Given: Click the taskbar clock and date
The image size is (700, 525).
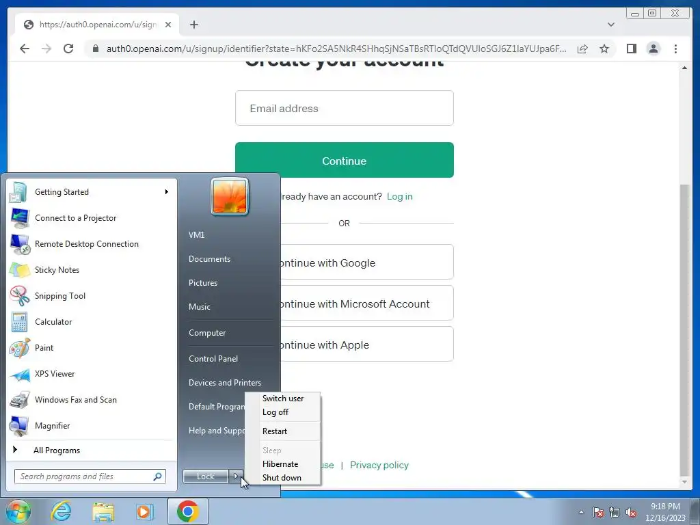Looking at the screenshot, I should (665, 513).
